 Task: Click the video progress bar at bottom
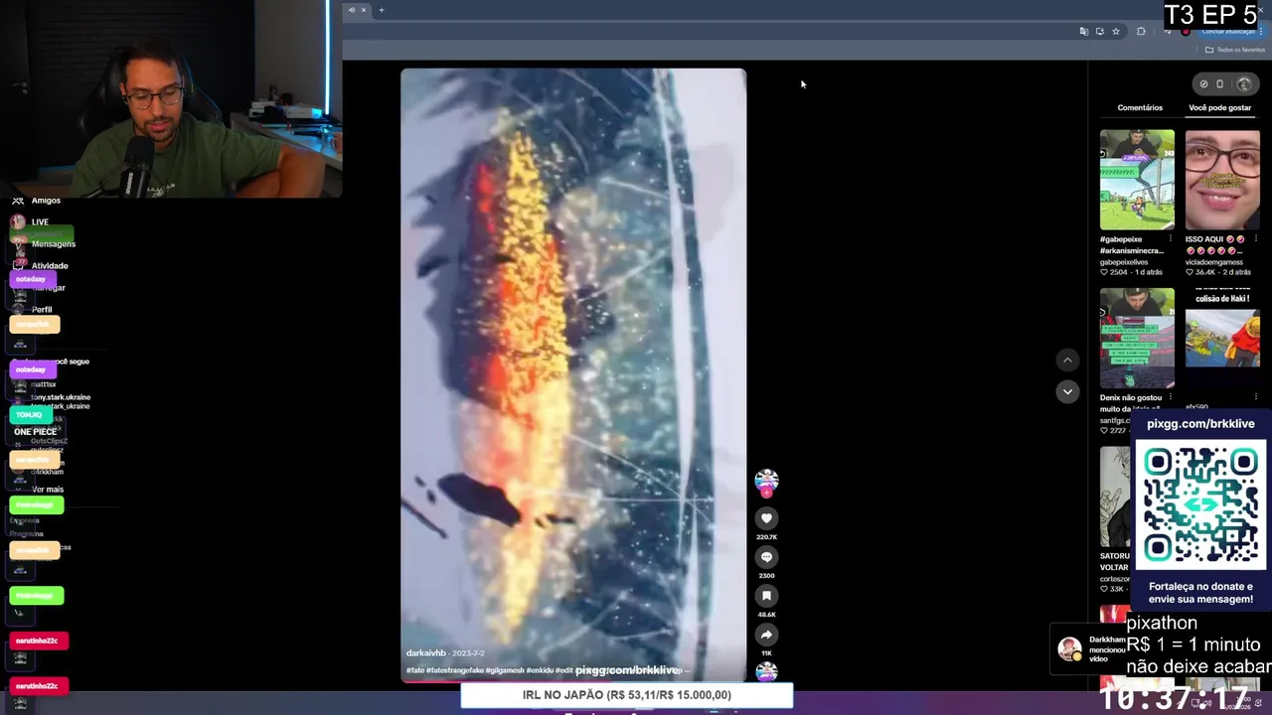click(573, 680)
